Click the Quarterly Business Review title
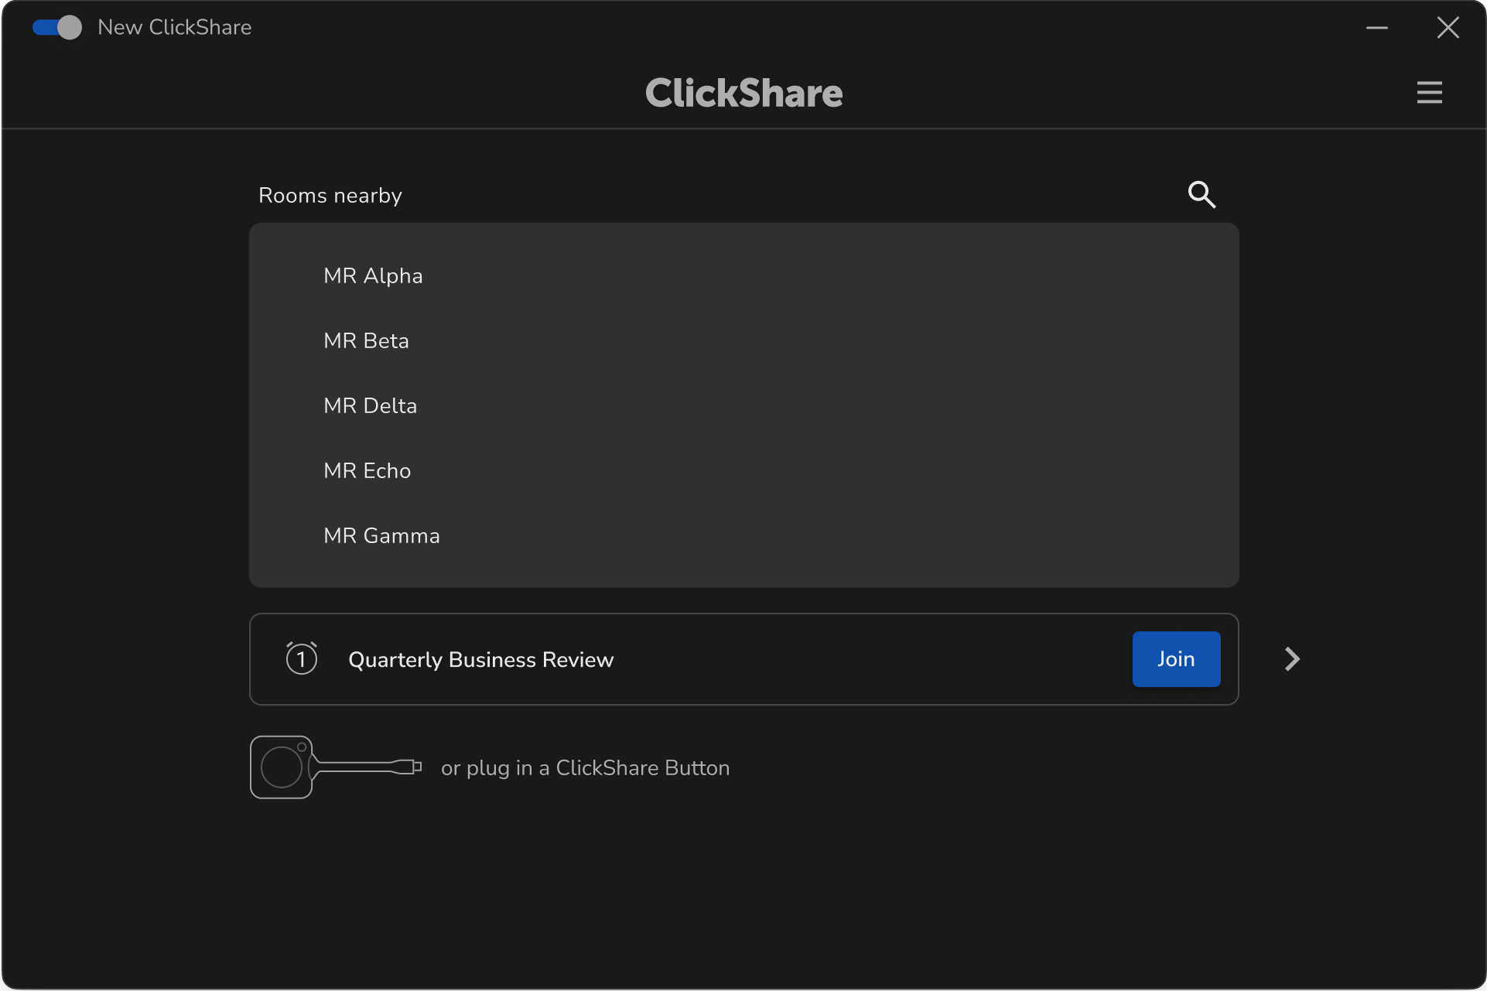 point(480,660)
